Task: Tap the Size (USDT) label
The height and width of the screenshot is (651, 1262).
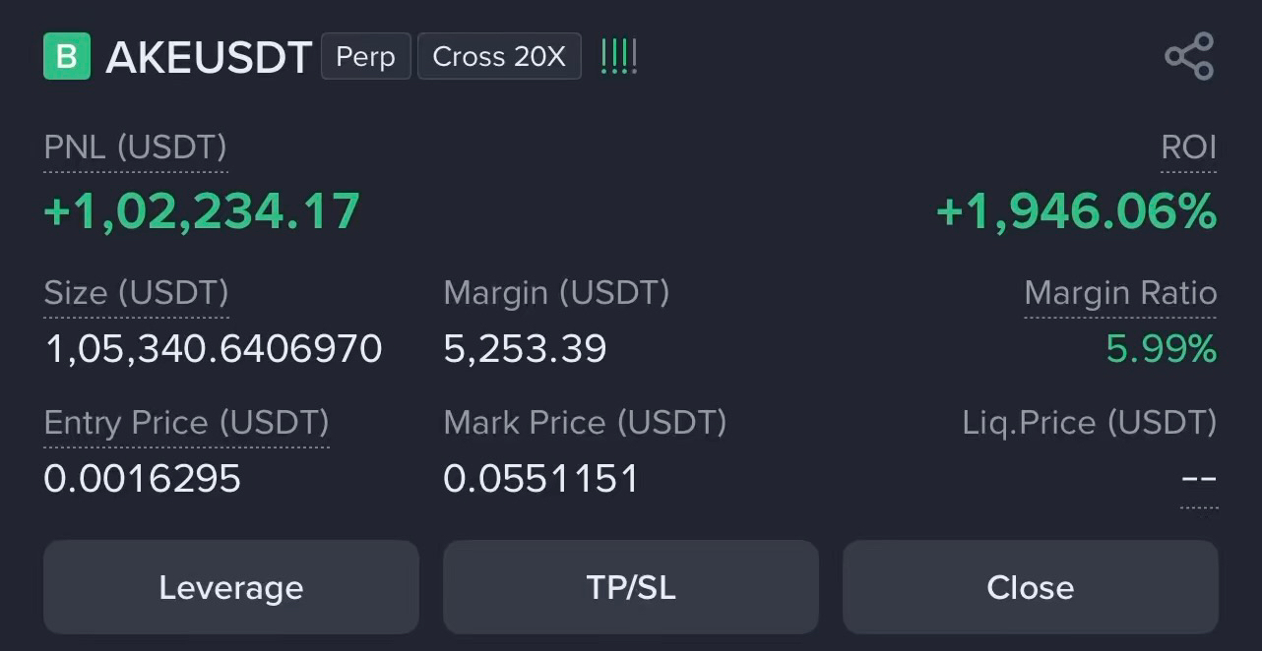Action: (x=136, y=293)
